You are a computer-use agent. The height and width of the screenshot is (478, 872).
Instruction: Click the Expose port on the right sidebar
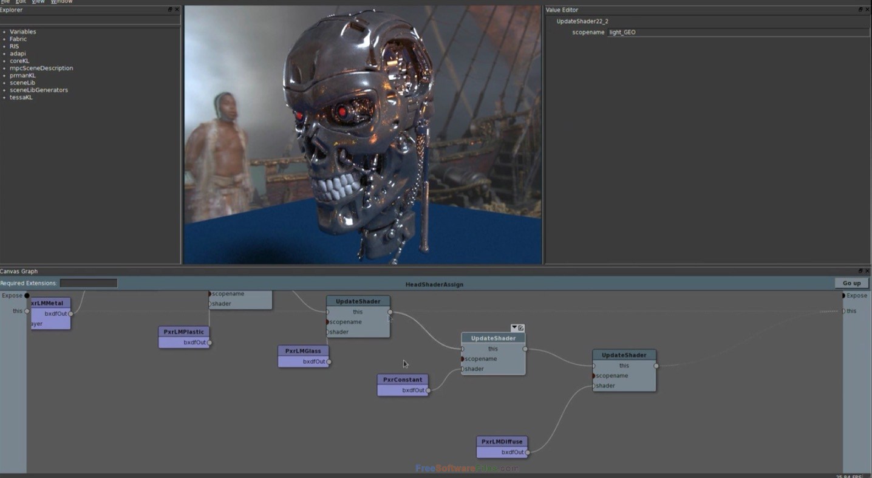843,296
